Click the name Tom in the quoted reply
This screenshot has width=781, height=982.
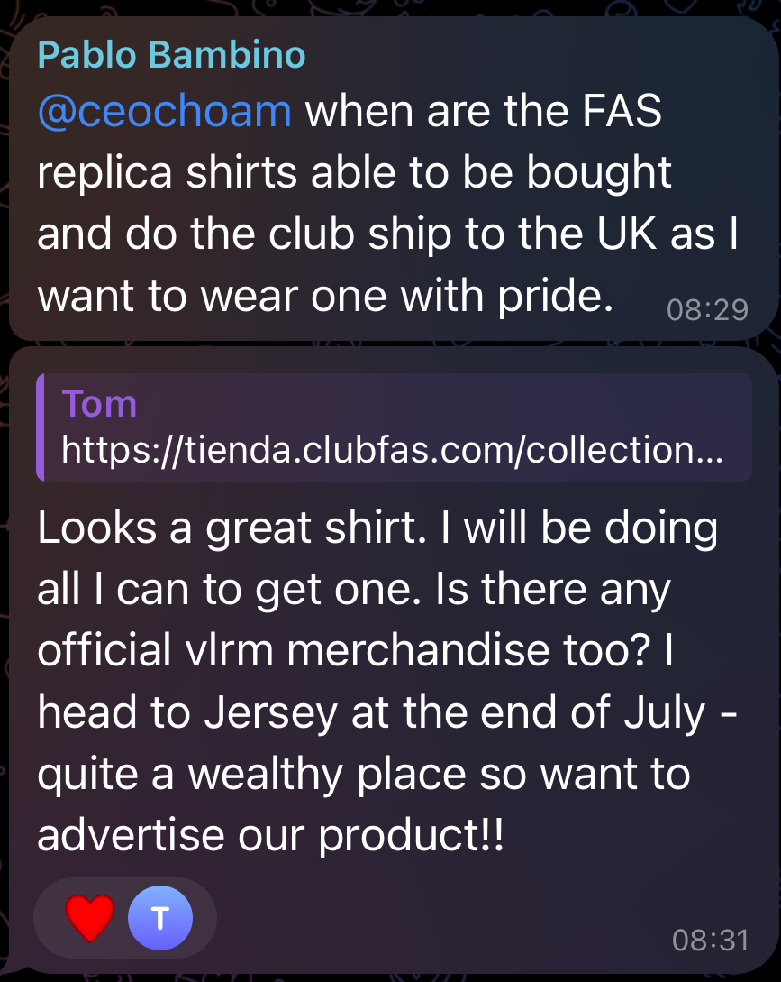[99, 403]
